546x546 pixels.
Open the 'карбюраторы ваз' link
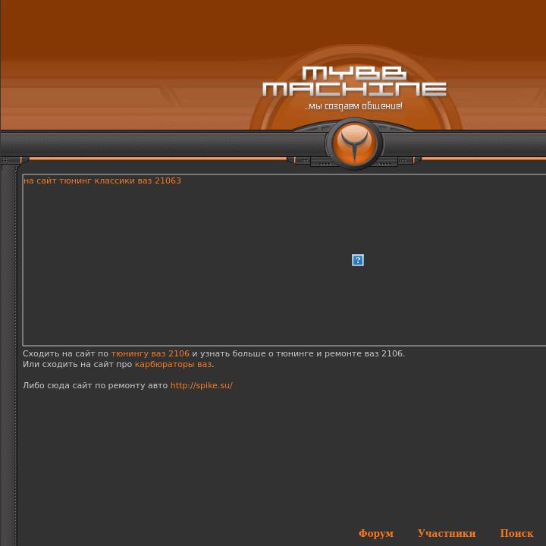click(173, 365)
